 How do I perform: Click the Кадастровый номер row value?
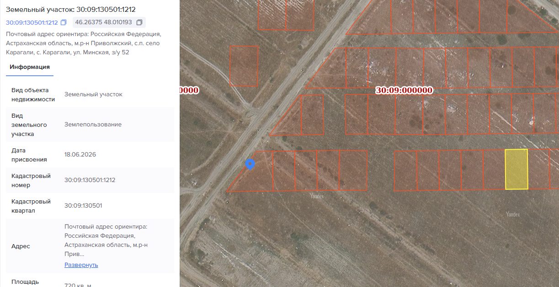[90, 180]
